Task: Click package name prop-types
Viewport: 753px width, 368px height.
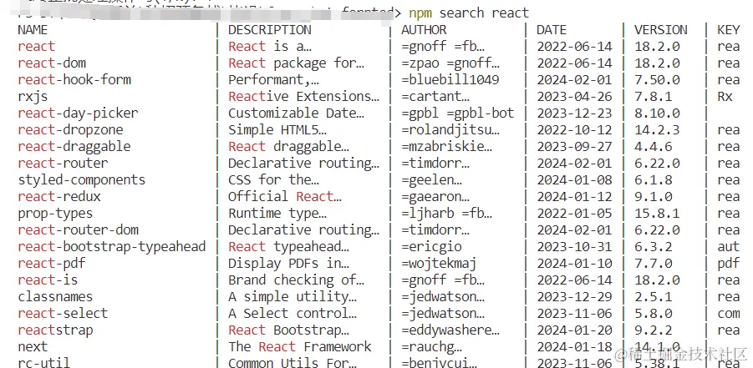Action: tap(55, 213)
